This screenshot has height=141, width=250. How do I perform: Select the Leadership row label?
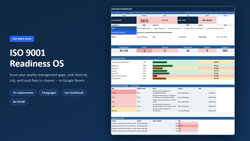(x=115, y=66)
